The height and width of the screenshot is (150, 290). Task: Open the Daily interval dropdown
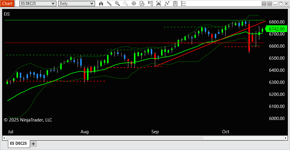(x=76, y=4)
